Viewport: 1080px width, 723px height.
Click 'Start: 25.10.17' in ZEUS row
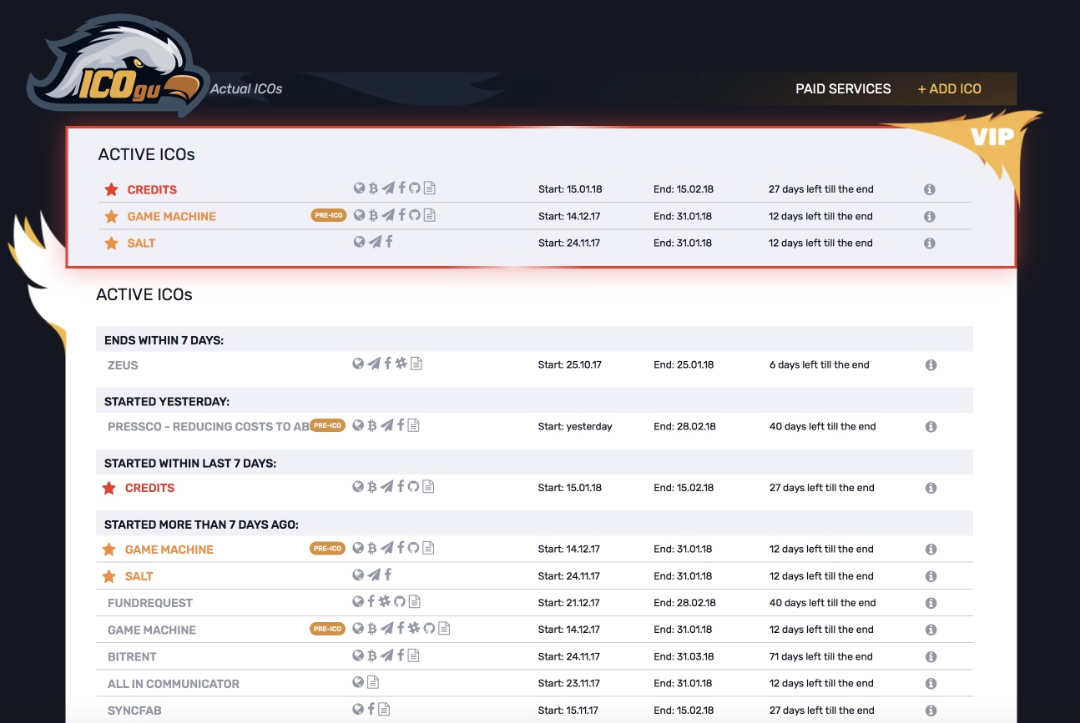point(570,364)
